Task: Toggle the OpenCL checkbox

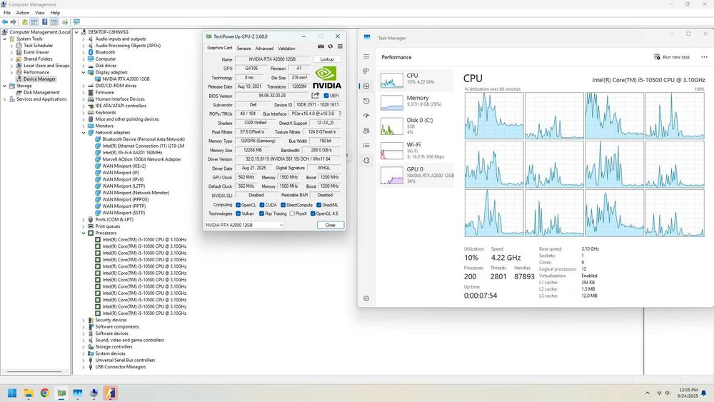Action: click(x=238, y=205)
